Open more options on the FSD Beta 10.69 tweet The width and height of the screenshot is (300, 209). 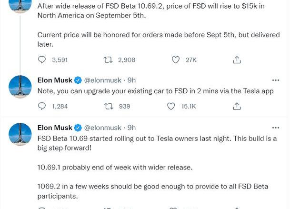[276, 128]
